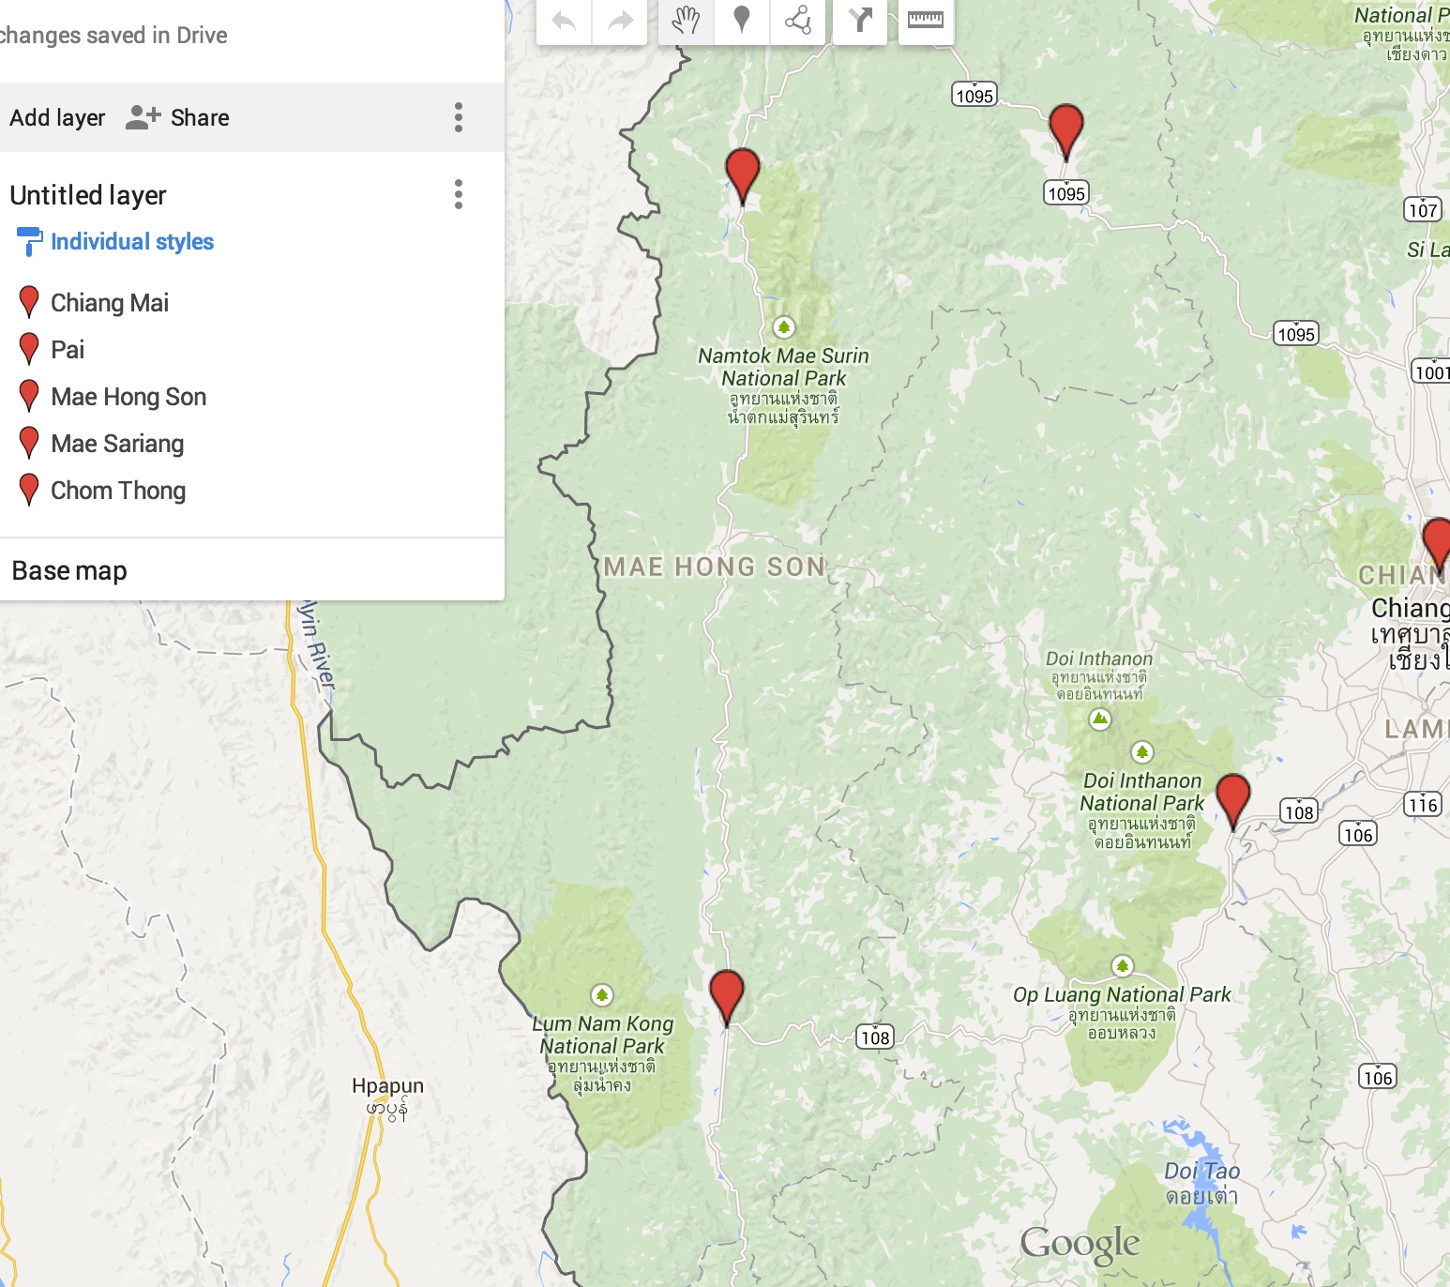Open the map options three-dot menu
Screen dimensions: 1450x1287
pos(459,117)
